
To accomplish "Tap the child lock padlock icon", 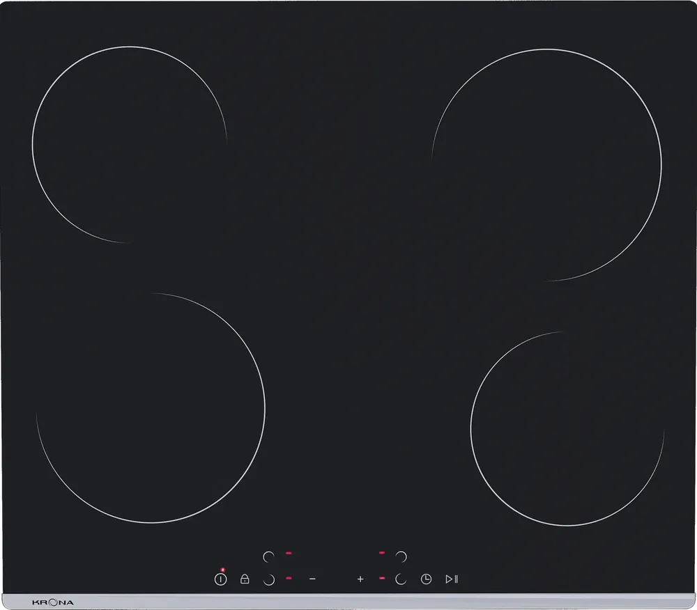I will click(245, 579).
